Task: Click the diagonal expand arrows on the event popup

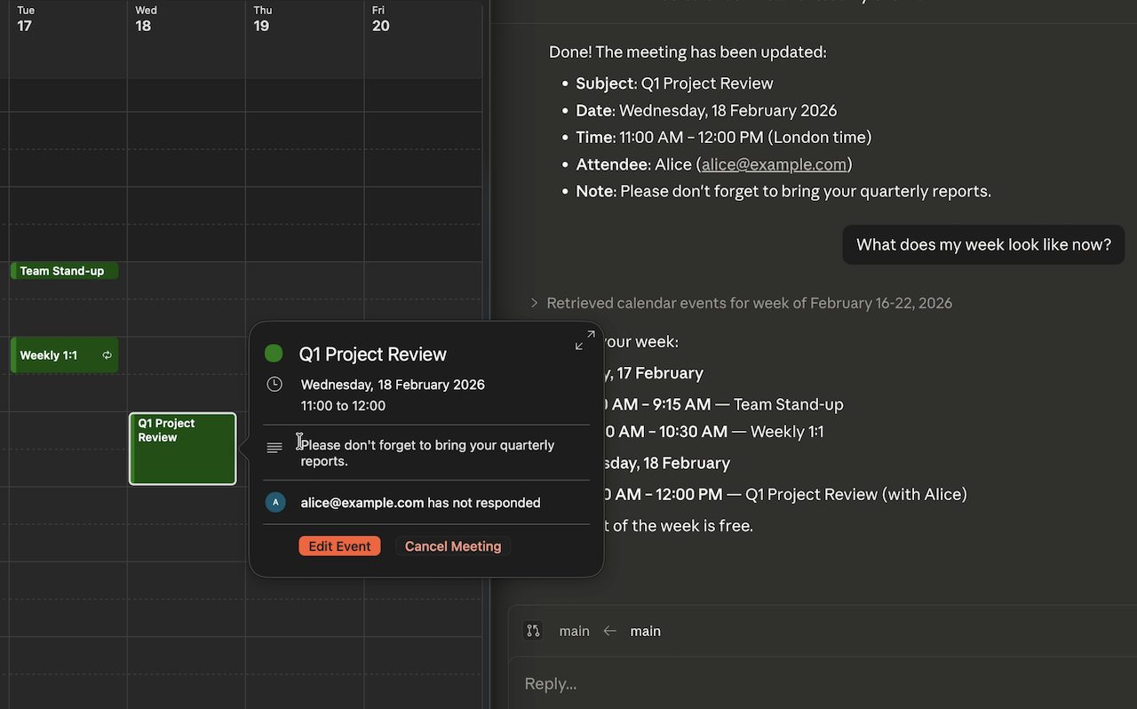Action: tap(584, 339)
